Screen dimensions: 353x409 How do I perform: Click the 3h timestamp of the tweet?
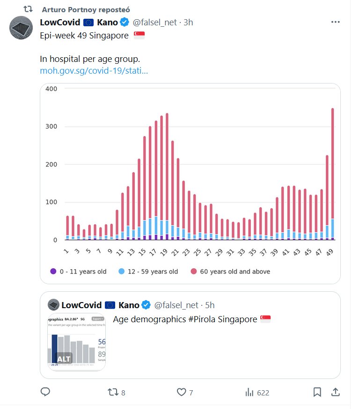(x=188, y=22)
